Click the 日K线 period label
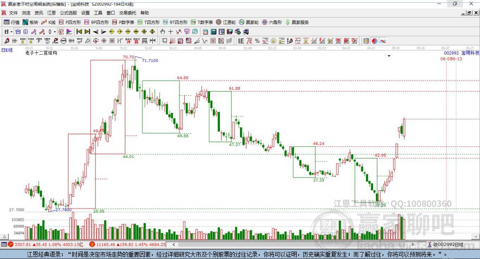480x259 pixels. pos(7,50)
